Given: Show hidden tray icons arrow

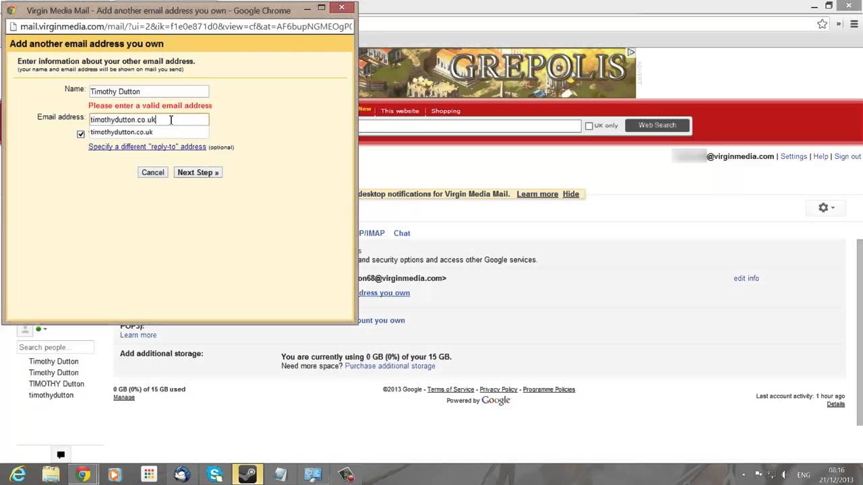Looking at the screenshot, I should click(744, 475).
